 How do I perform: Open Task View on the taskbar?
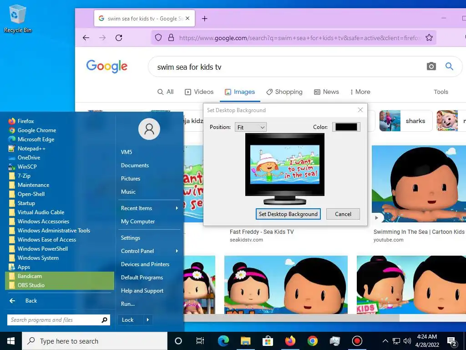pos(200,341)
